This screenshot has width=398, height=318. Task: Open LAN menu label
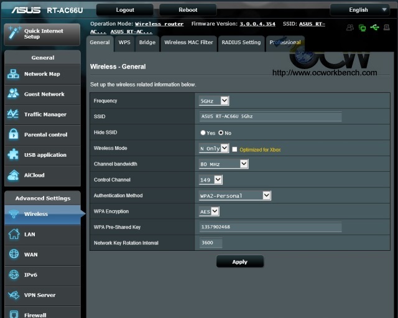pyautogui.click(x=30, y=235)
